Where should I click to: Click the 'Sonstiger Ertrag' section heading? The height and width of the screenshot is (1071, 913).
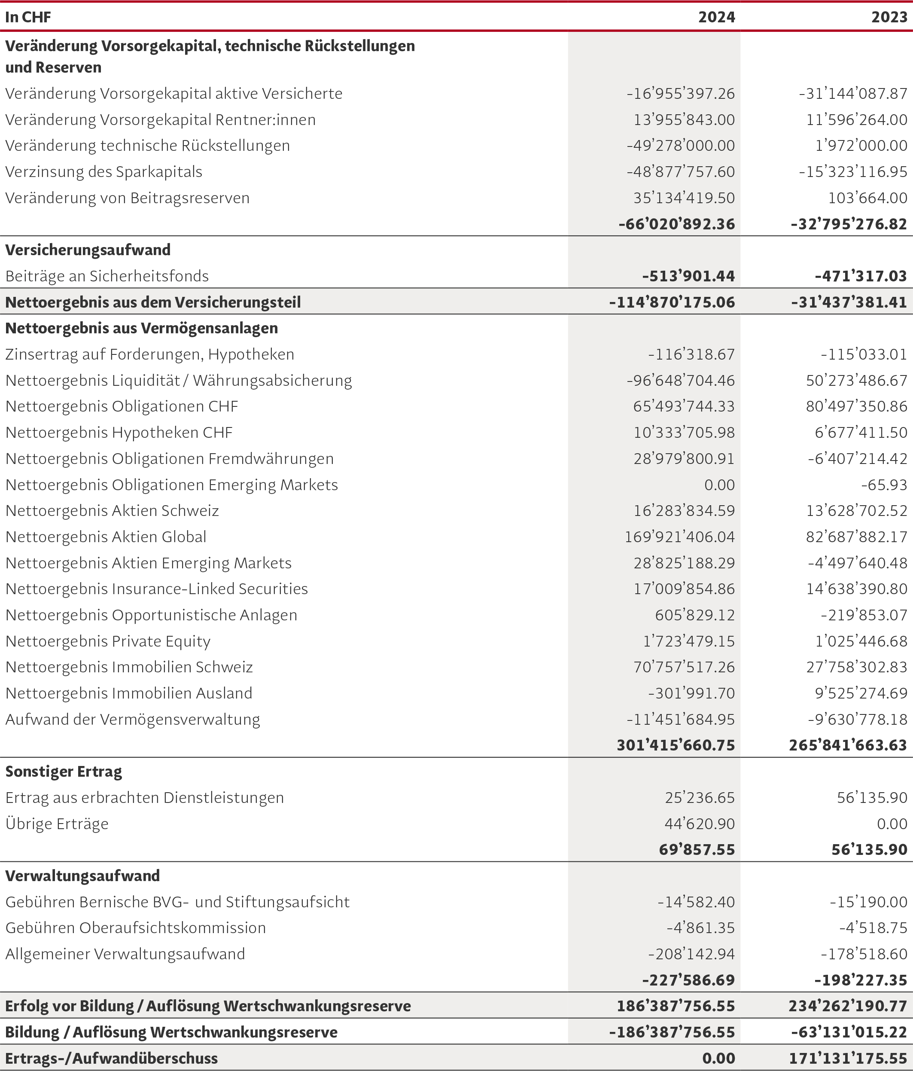(x=64, y=771)
